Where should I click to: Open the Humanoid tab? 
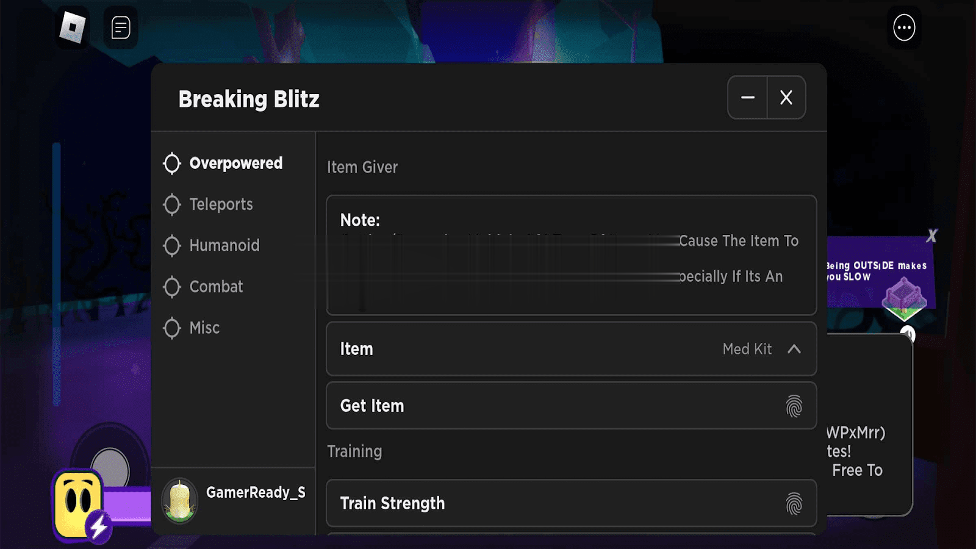[224, 245]
